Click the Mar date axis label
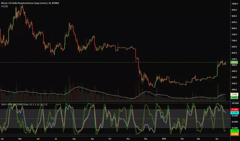This screenshot has width=240, height=141. pos(198,139)
